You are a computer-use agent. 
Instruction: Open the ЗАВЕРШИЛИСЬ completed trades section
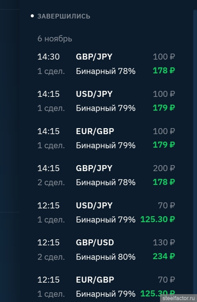[64, 16]
